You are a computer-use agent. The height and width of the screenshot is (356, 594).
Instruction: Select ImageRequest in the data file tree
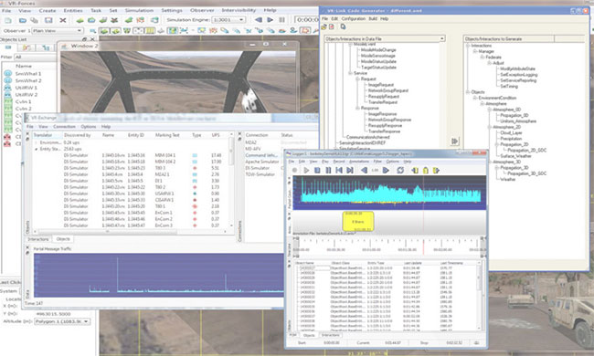pos(381,85)
